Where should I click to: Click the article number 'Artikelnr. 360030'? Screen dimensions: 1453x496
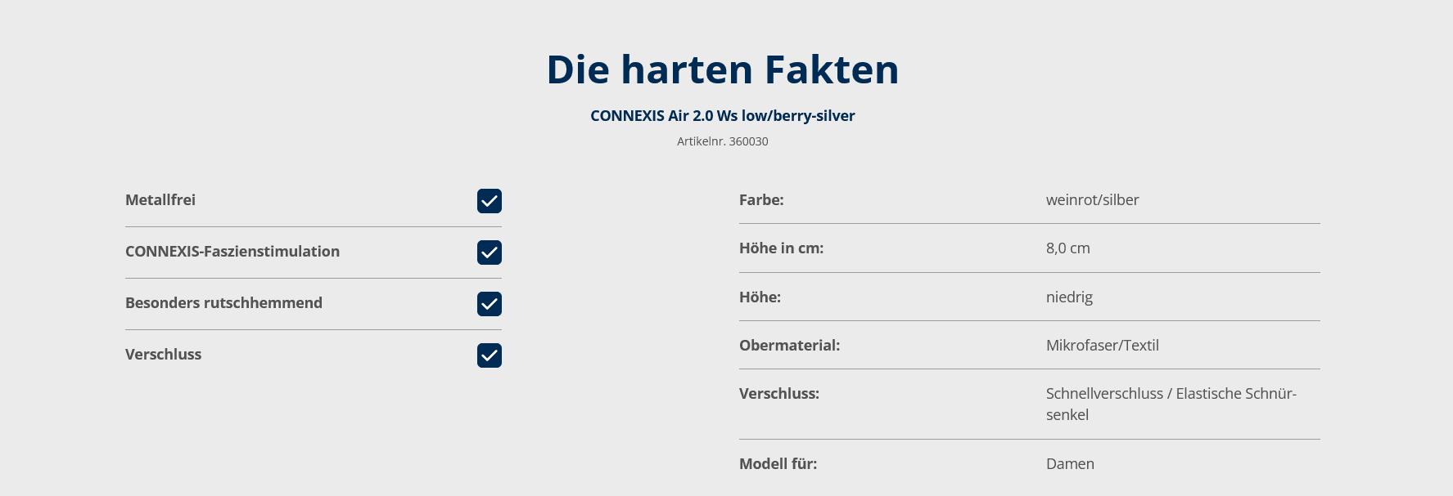pyautogui.click(x=723, y=141)
